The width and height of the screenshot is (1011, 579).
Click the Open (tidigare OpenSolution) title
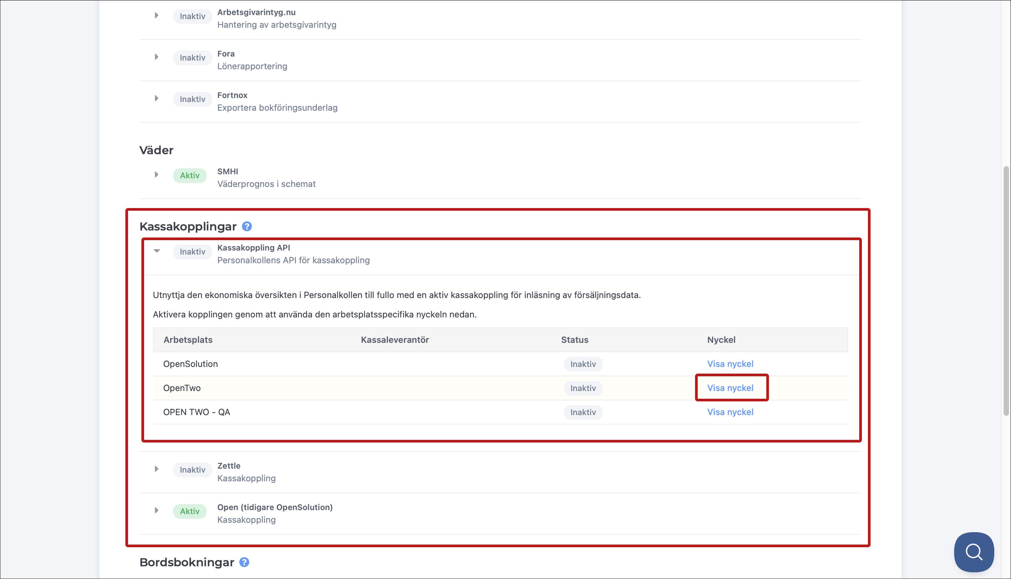[x=275, y=507]
